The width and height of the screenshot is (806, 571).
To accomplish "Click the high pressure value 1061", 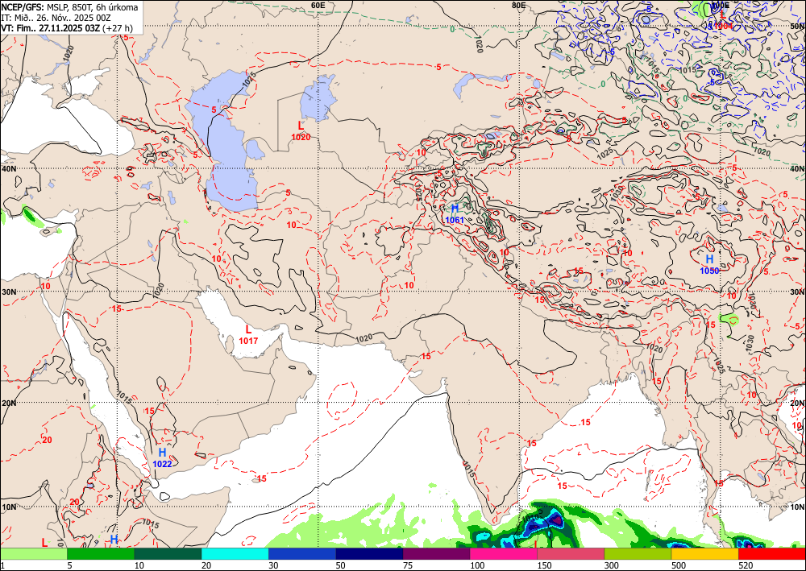I will (x=455, y=220).
